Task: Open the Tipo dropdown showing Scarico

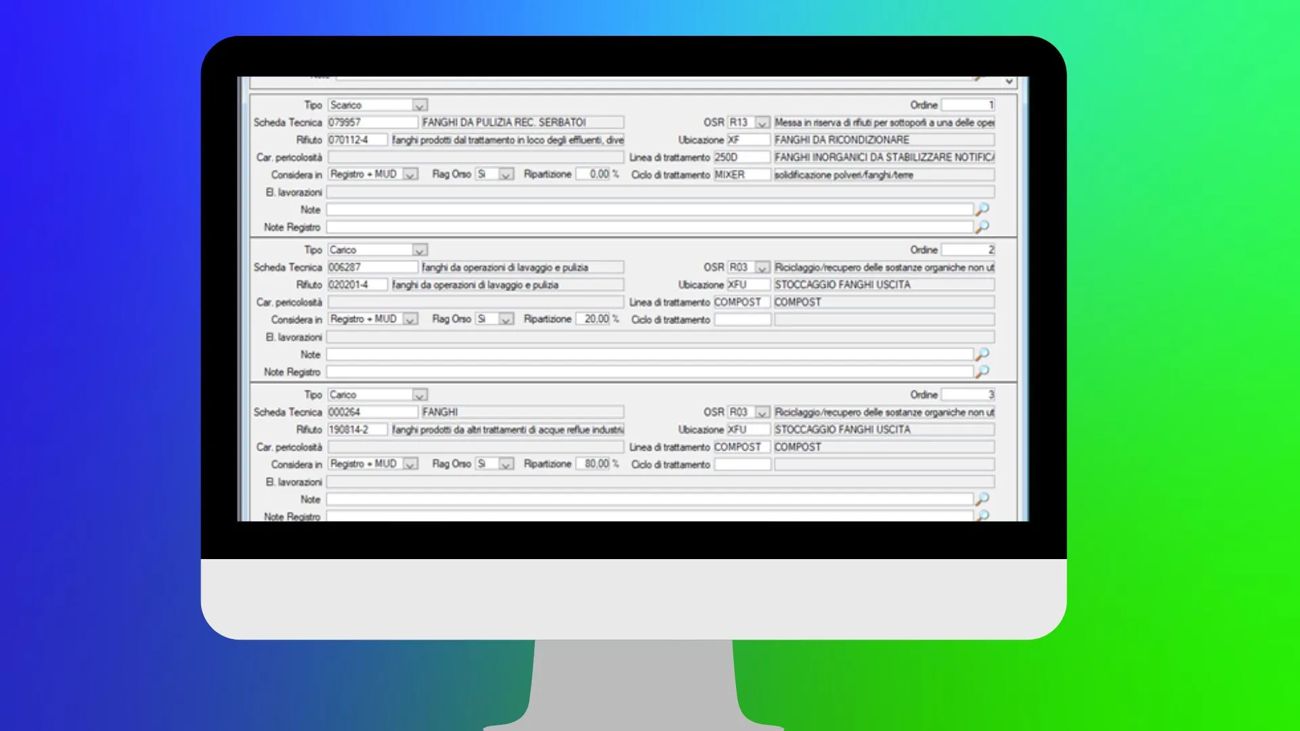Action: pos(419,106)
